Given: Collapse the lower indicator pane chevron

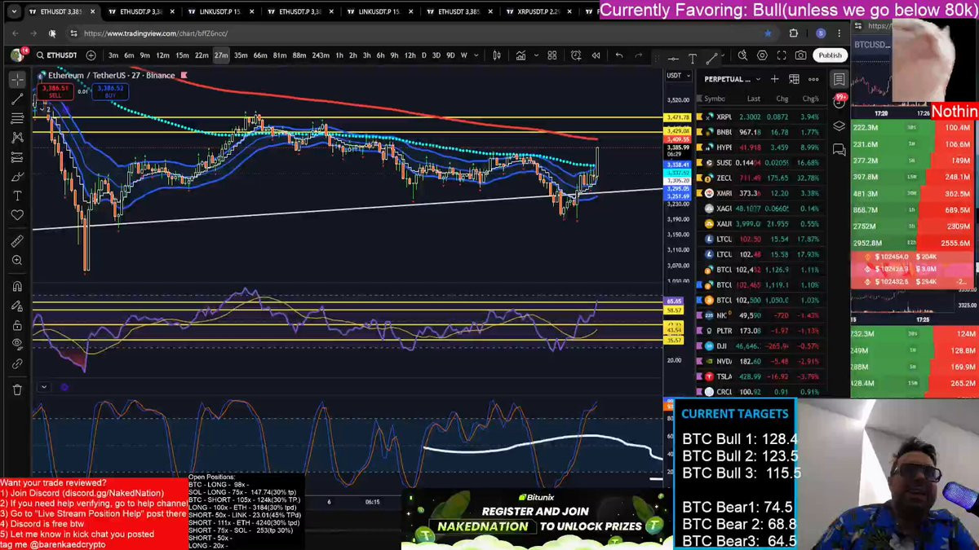Looking at the screenshot, I should click(x=43, y=387).
